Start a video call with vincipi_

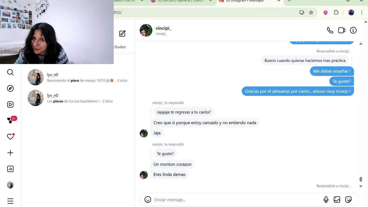coord(342,30)
